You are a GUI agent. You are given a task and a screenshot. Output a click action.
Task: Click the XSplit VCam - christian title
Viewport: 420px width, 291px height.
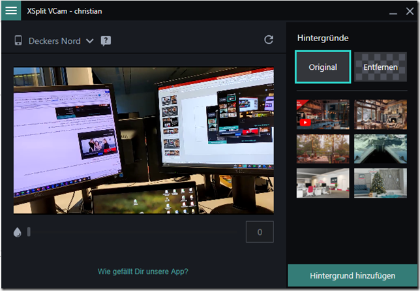[x=65, y=11]
